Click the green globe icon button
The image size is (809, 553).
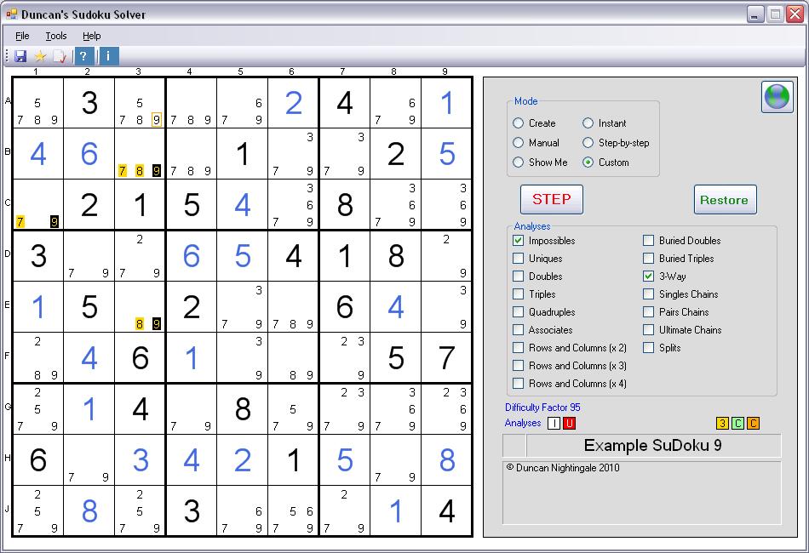[x=777, y=96]
